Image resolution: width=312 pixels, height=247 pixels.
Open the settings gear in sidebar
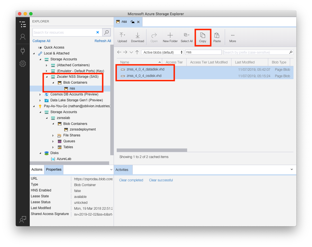pyautogui.click(x=23, y=64)
